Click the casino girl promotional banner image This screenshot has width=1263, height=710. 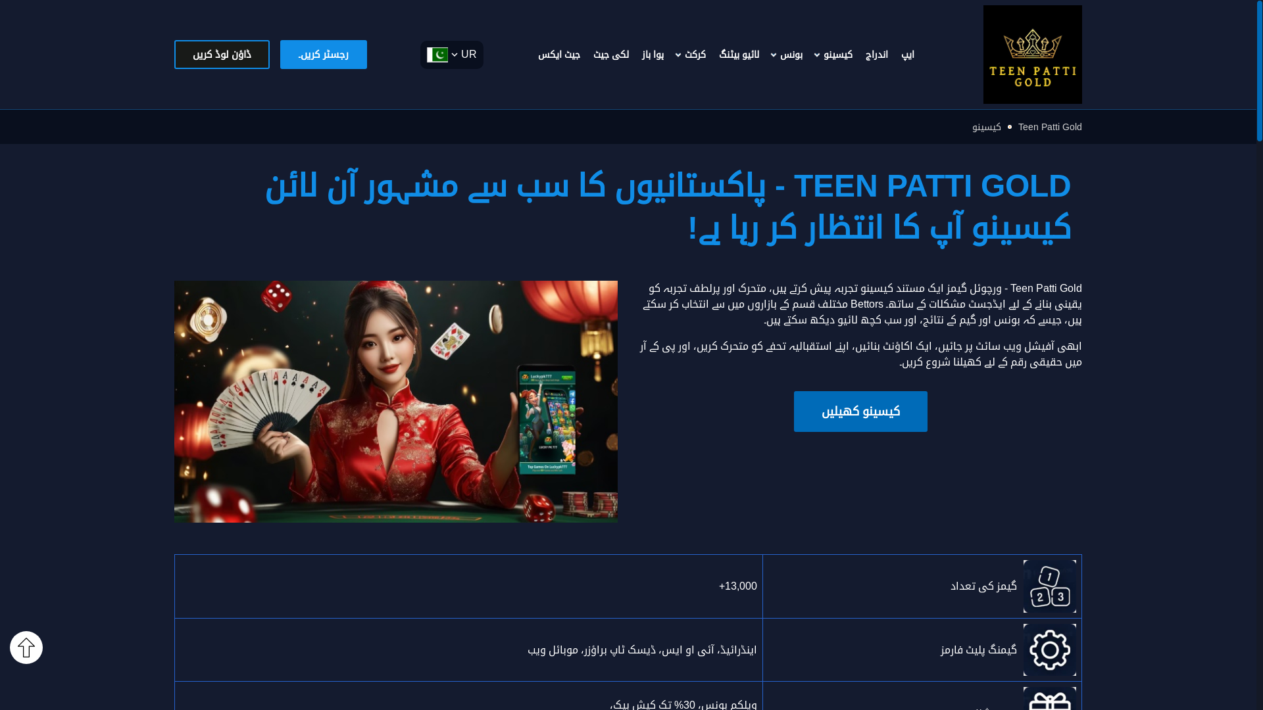(396, 402)
